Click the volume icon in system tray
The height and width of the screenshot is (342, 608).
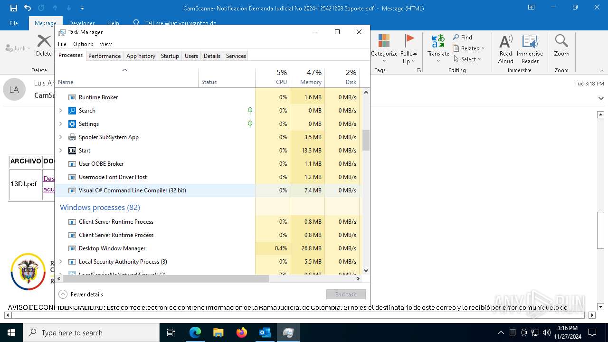547,332
